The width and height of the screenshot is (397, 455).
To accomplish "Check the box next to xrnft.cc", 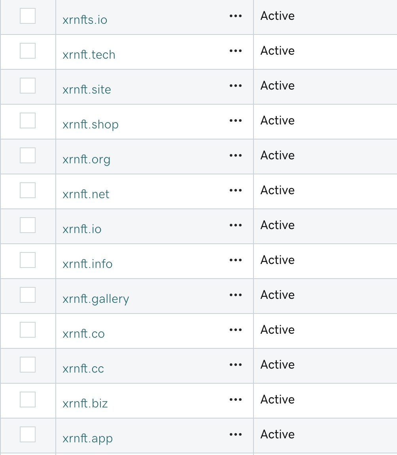I will [28, 365].
